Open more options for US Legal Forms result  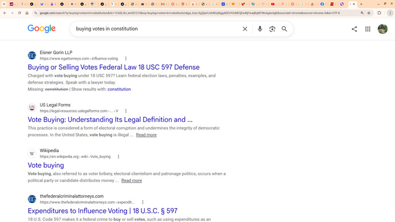pyautogui.click(x=126, y=111)
